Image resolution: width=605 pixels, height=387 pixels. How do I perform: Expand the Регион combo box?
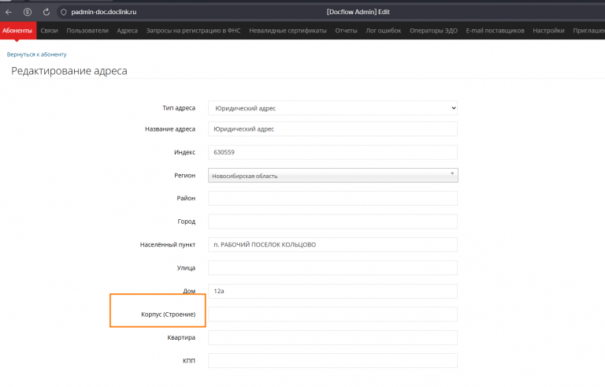click(x=332, y=175)
